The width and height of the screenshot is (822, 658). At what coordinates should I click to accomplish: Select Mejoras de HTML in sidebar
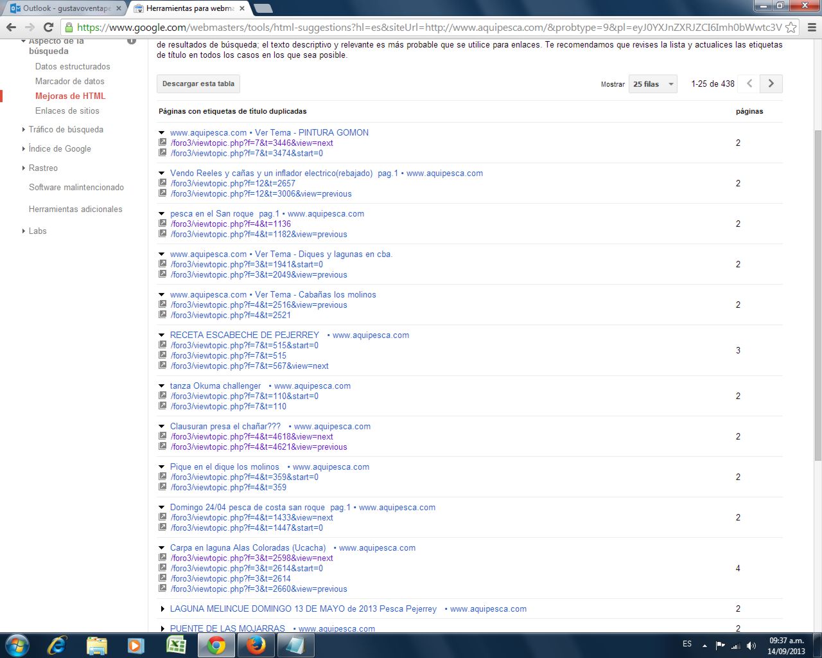tap(70, 96)
